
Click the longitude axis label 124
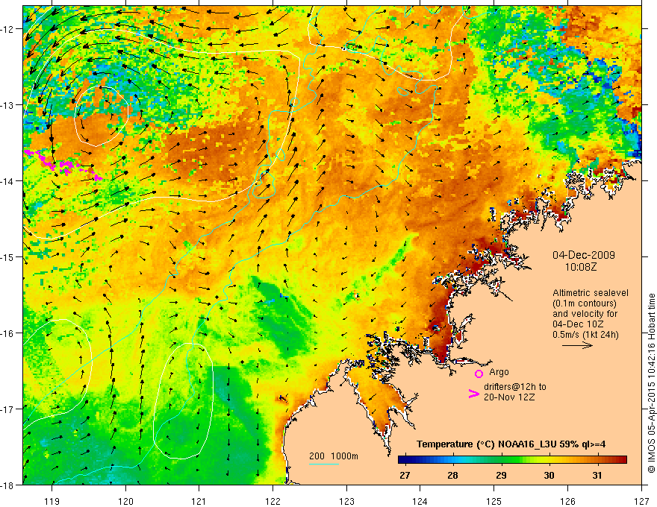pyautogui.click(x=420, y=501)
